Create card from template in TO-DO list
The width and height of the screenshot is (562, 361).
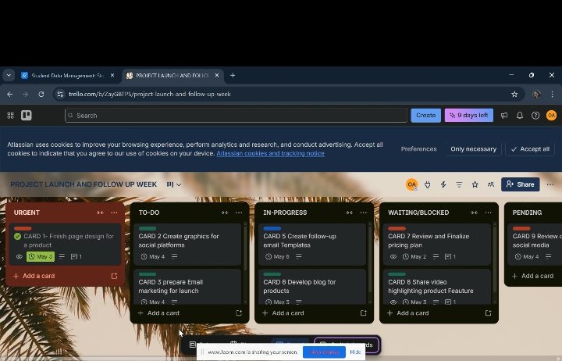tap(239, 313)
